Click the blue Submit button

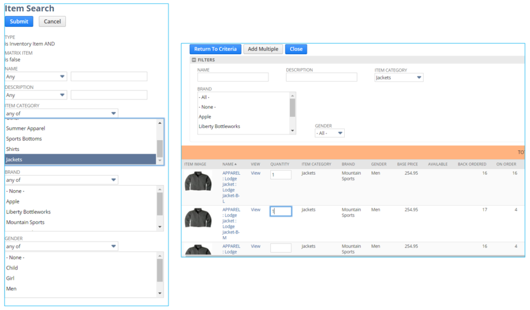[x=19, y=21]
